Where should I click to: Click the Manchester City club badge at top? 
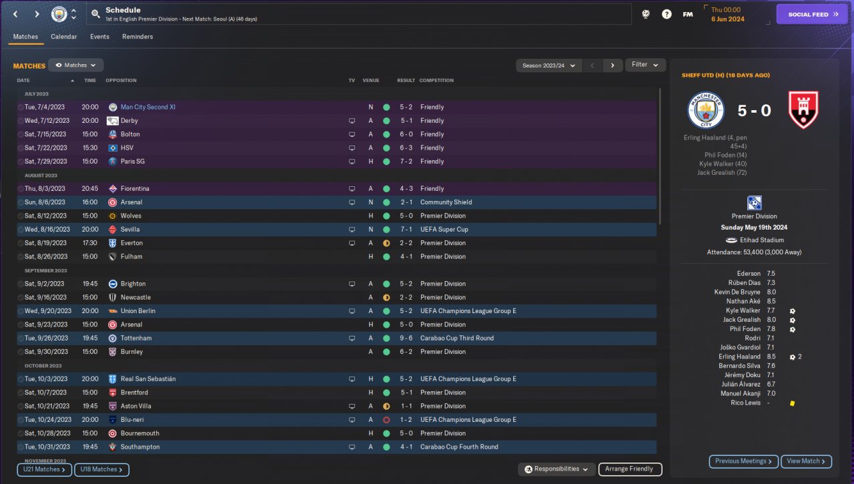point(59,14)
